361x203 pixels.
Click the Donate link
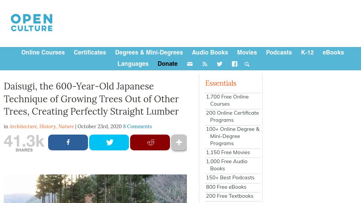pyautogui.click(x=167, y=64)
